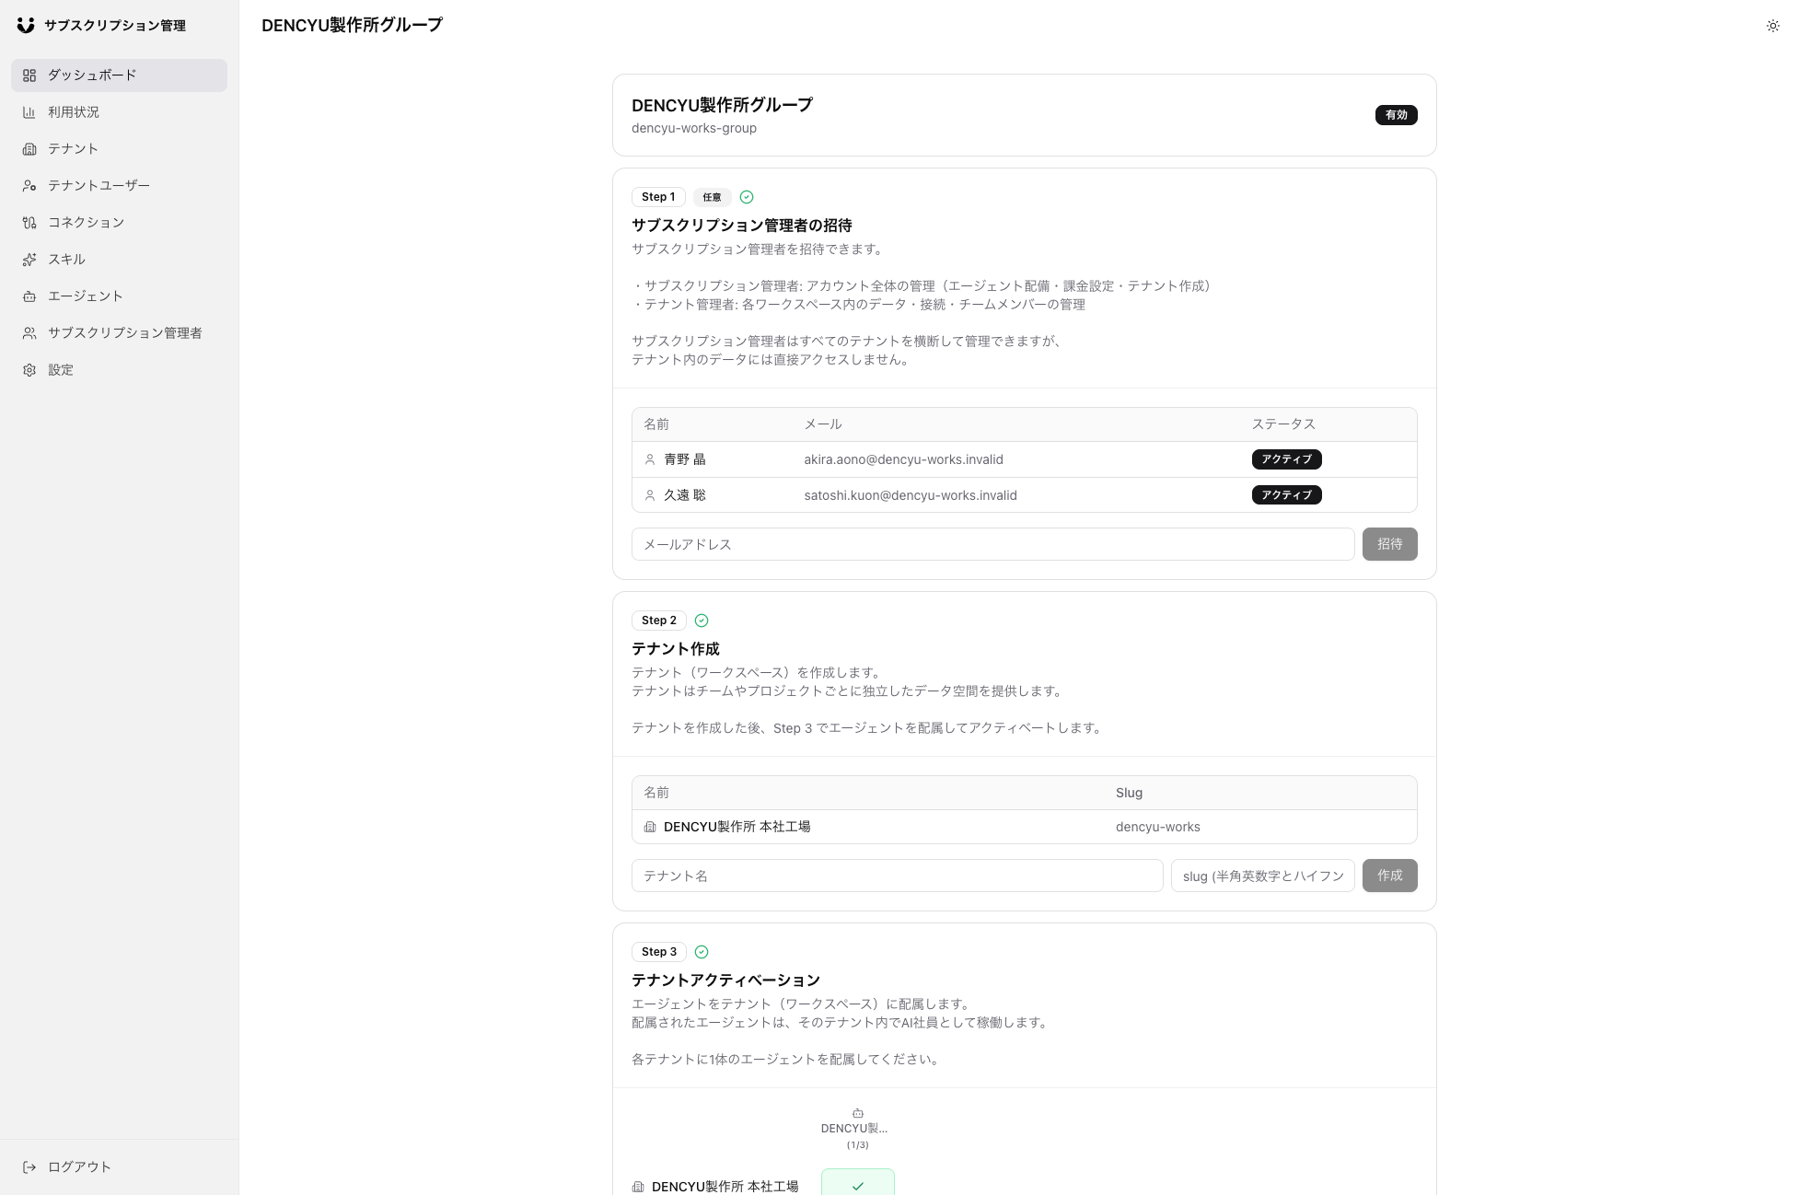
Task: Click the Step 3 badge
Action: click(658, 952)
